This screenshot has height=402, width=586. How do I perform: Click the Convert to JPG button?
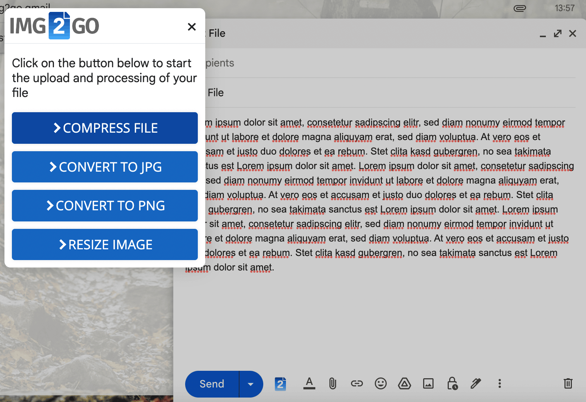pyautogui.click(x=105, y=167)
